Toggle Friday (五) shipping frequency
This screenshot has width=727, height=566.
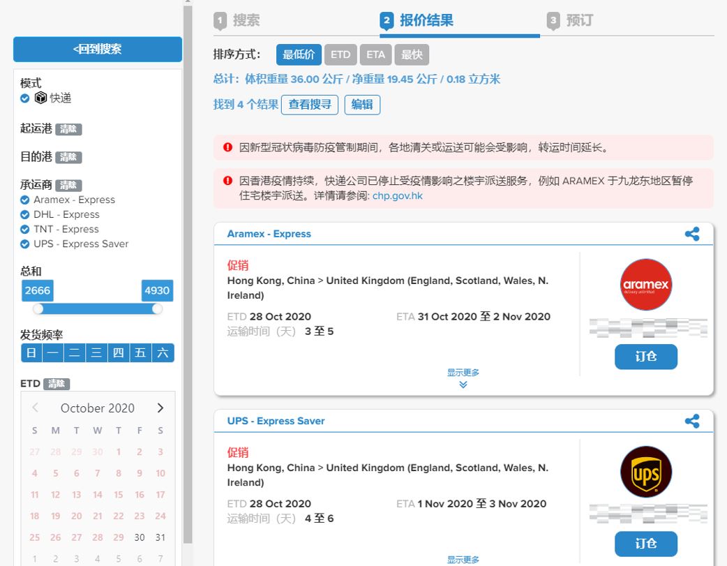(x=140, y=352)
